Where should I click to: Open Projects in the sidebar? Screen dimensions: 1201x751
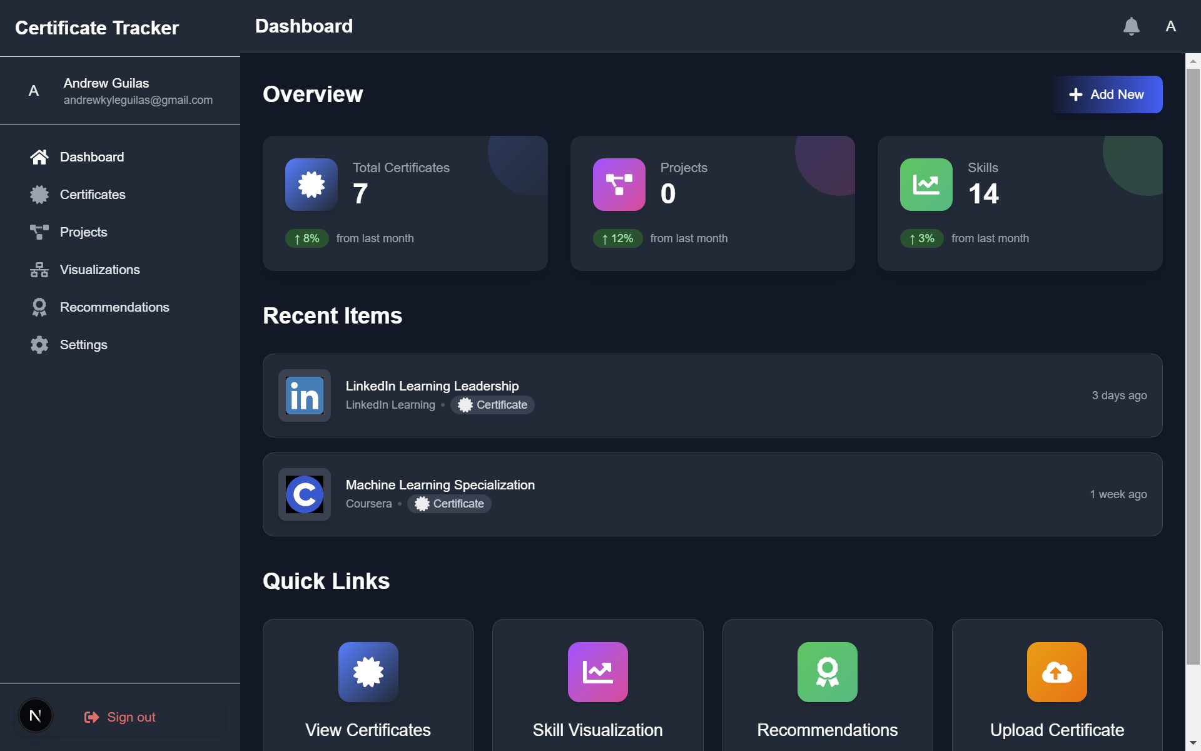click(x=83, y=232)
